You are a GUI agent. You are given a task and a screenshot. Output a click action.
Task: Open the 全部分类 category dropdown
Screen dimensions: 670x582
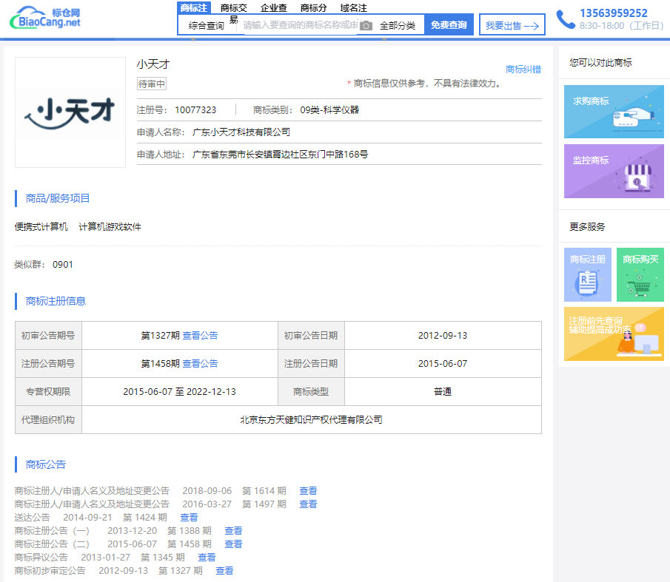[398, 26]
